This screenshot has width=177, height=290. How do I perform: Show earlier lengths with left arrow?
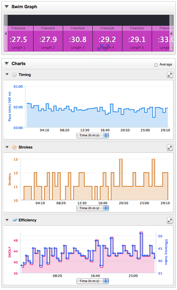[6, 34]
